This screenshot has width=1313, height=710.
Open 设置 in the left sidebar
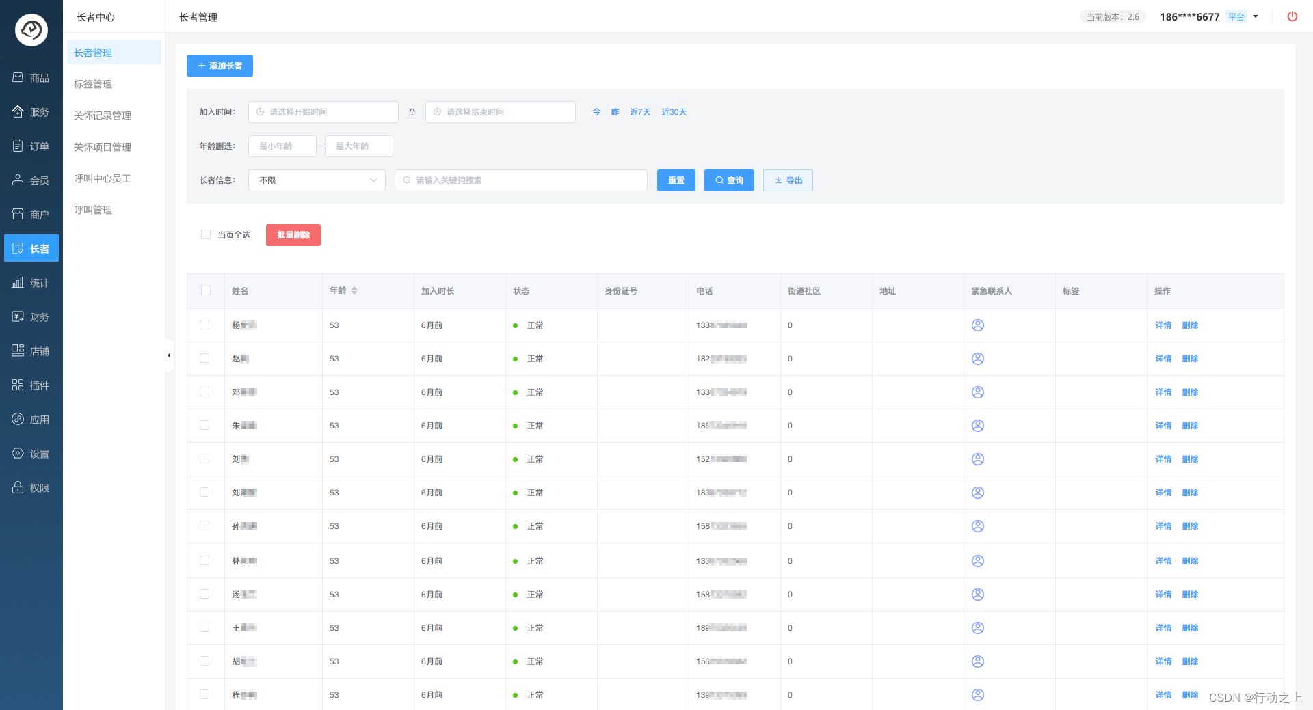31,454
